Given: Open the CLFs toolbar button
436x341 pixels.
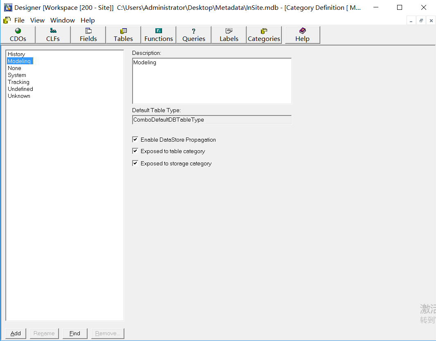Looking at the screenshot, I should point(53,35).
